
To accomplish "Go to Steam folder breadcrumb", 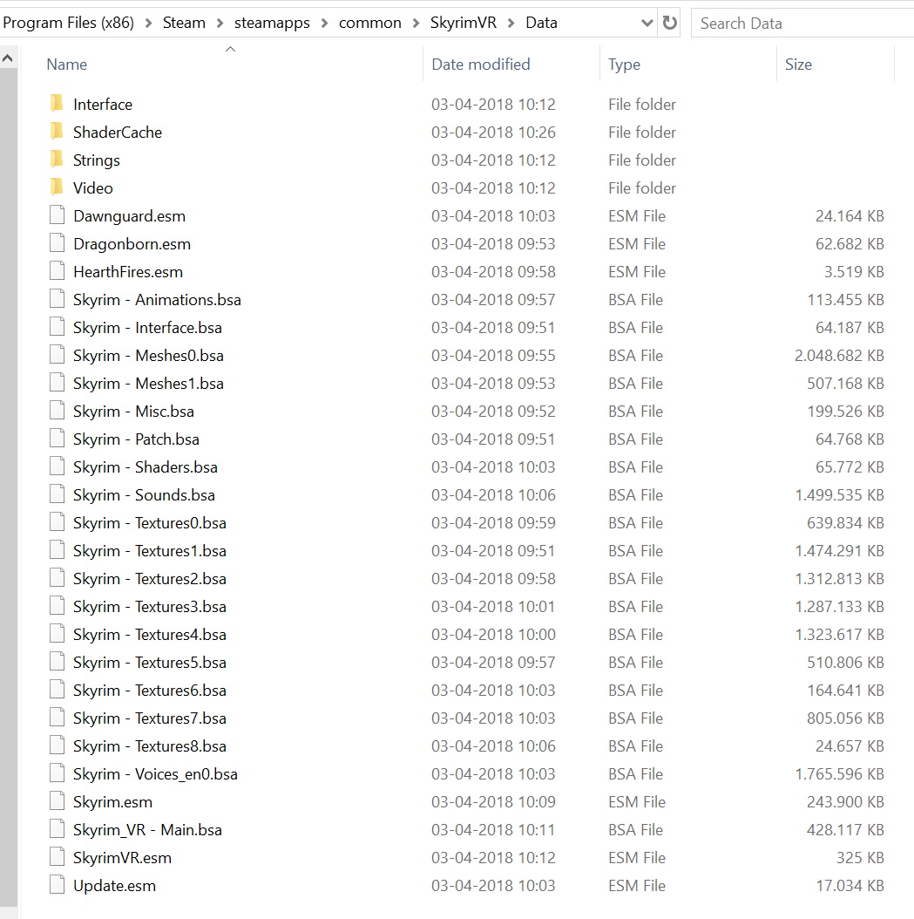I will click(x=184, y=23).
